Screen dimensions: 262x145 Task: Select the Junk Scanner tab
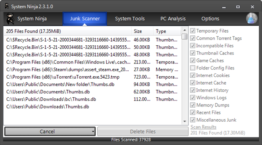click(85, 19)
